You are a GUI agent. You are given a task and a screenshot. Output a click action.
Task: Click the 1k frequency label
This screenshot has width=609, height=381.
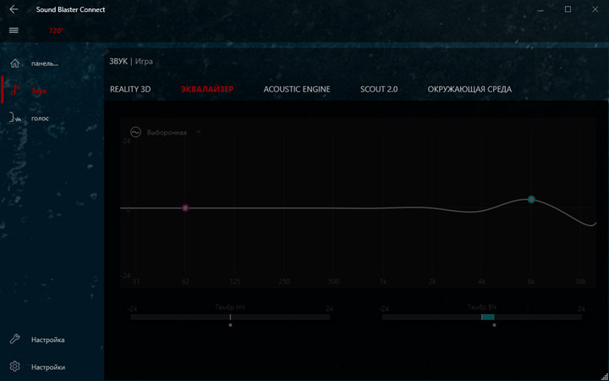[383, 281]
